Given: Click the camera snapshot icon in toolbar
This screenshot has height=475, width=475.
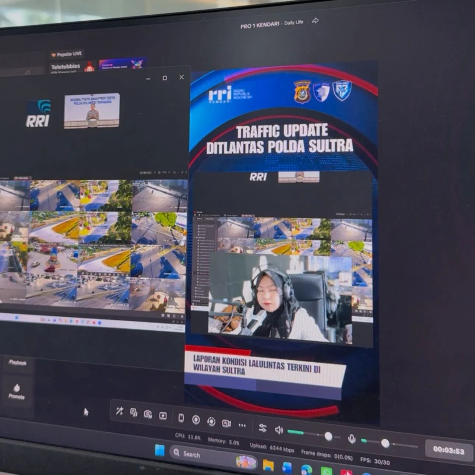Looking at the screenshot, I should [x=148, y=414].
